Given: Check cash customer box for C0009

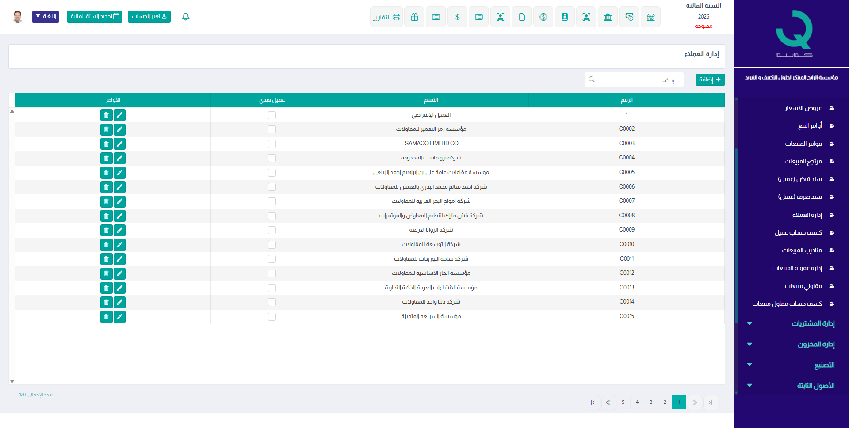Looking at the screenshot, I should [272, 230].
